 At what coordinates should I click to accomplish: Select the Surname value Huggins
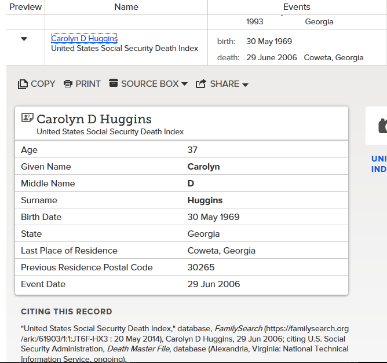(x=205, y=200)
